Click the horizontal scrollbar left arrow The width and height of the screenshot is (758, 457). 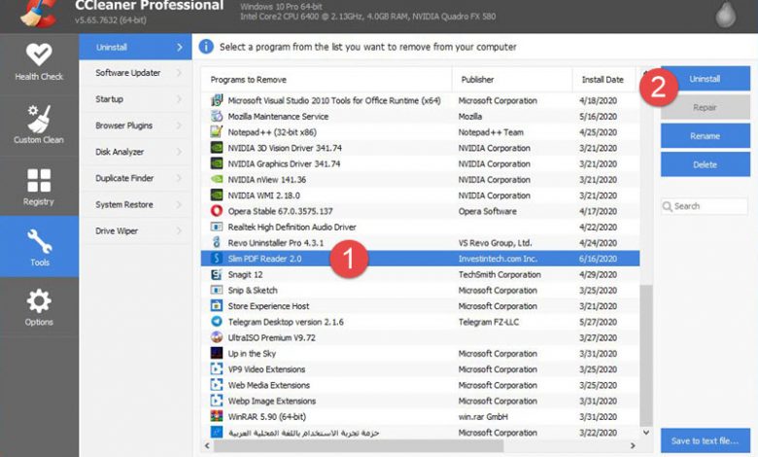(x=207, y=445)
